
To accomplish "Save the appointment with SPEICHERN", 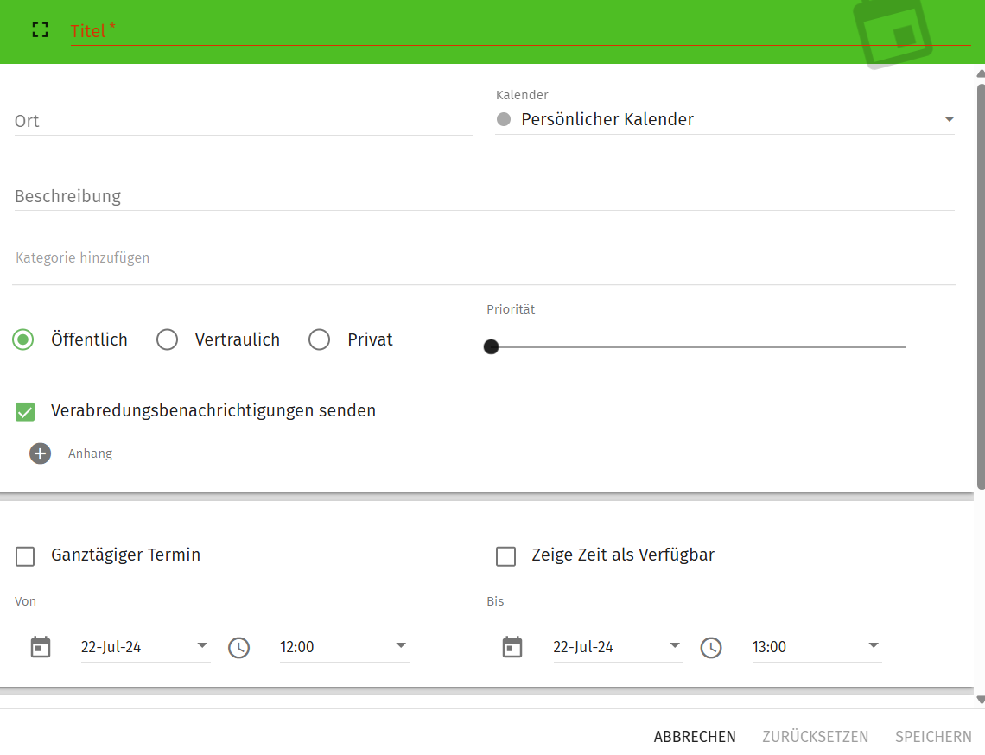I will point(933,736).
